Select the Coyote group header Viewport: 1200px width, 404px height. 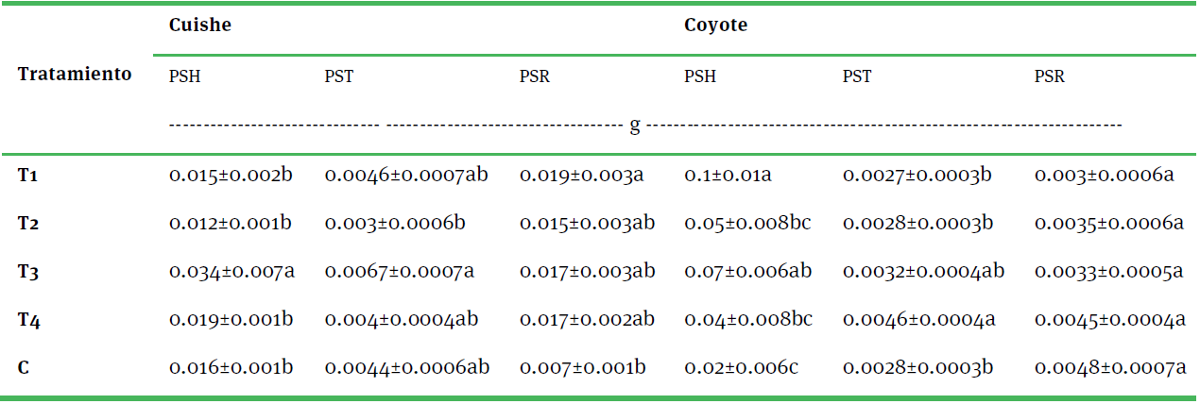tap(715, 25)
